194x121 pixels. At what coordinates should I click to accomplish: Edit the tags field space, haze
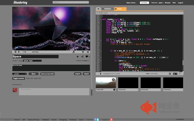[x=32, y=60]
